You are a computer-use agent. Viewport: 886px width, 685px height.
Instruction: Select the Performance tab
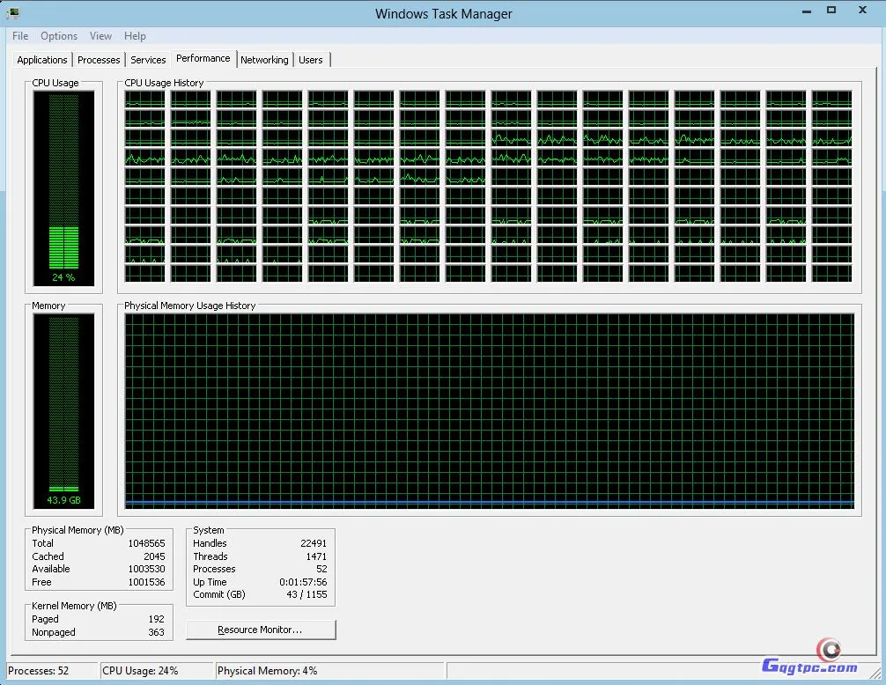[x=203, y=58]
